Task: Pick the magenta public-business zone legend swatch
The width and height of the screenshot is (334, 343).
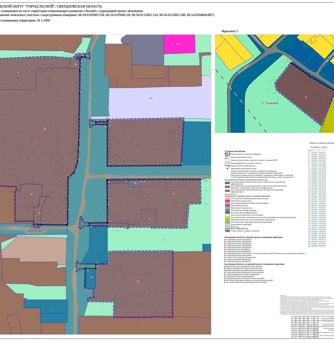Action: [228, 201]
